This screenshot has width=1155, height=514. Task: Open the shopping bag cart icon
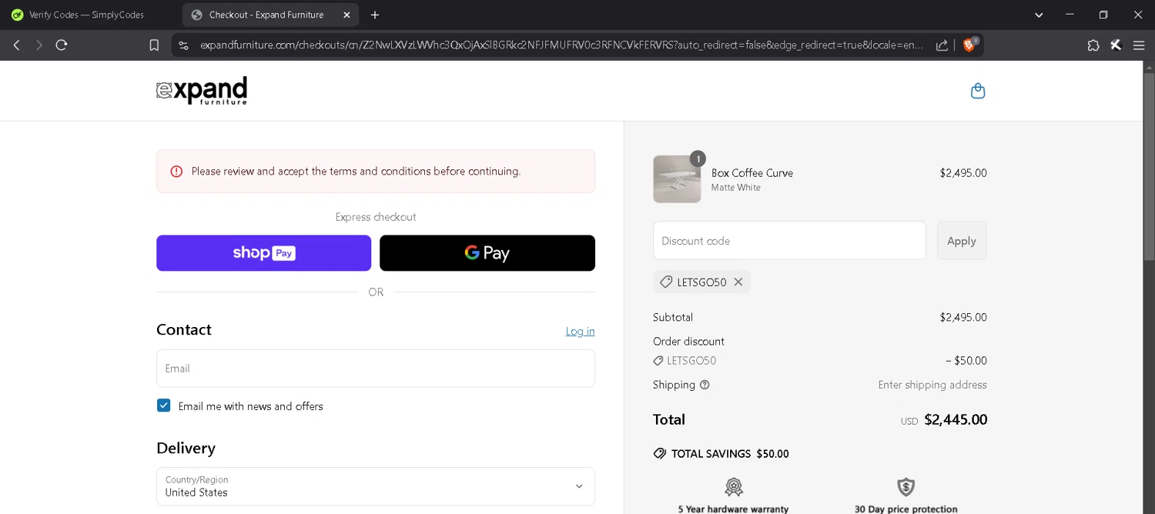(978, 91)
